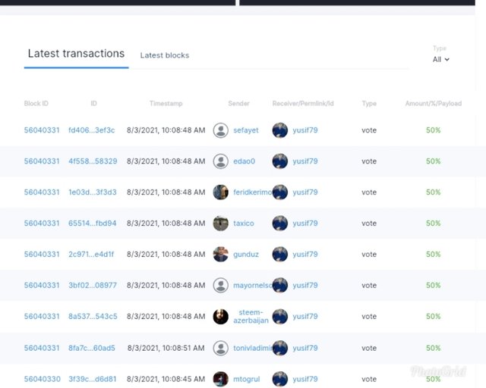Click yusif79 avatar in edao0 row
Viewport: 486px width, 388px height.
pos(280,161)
